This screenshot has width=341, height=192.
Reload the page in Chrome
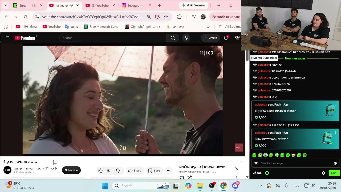26,17
